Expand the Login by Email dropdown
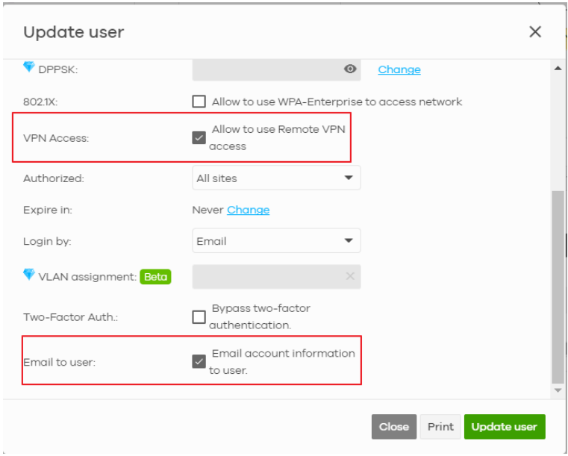The height and width of the screenshot is (456, 568). pyautogui.click(x=276, y=241)
